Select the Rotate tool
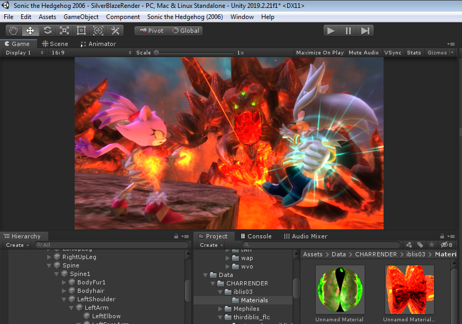462x324 pixels. (48, 31)
